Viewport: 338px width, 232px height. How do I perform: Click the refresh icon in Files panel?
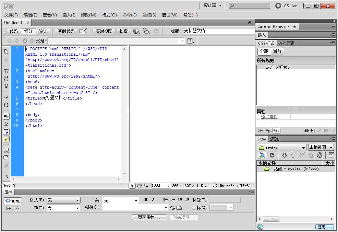[272, 155]
